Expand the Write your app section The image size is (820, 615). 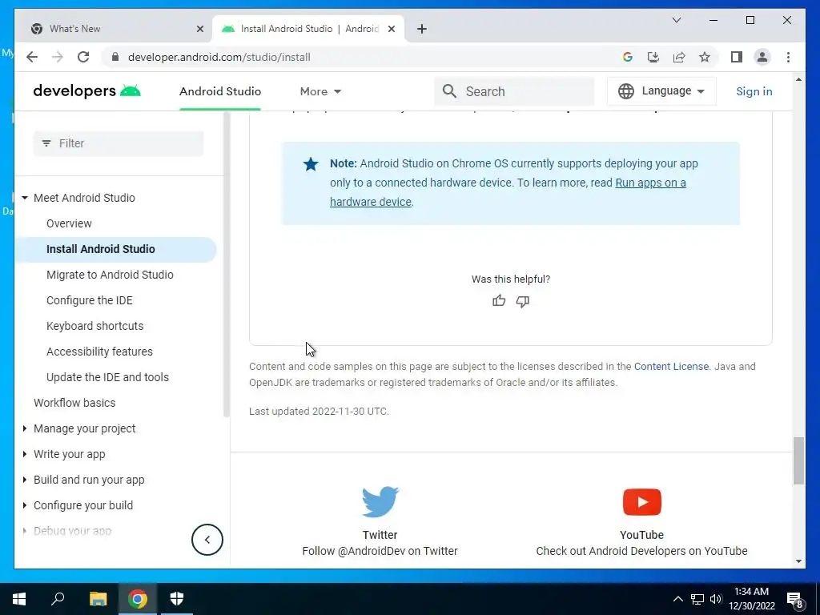click(25, 454)
